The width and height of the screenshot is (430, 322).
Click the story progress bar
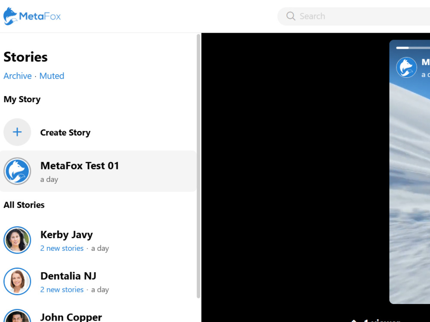pyautogui.click(x=413, y=48)
